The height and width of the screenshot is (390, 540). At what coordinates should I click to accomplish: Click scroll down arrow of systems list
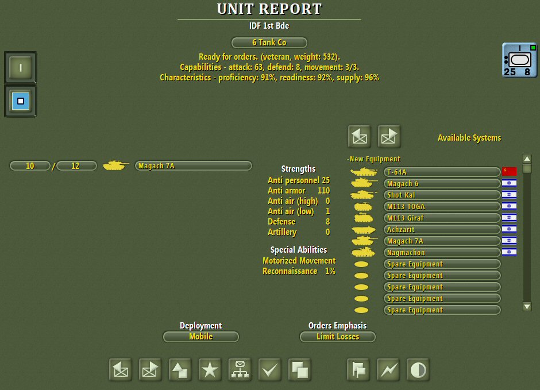click(x=527, y=306)
